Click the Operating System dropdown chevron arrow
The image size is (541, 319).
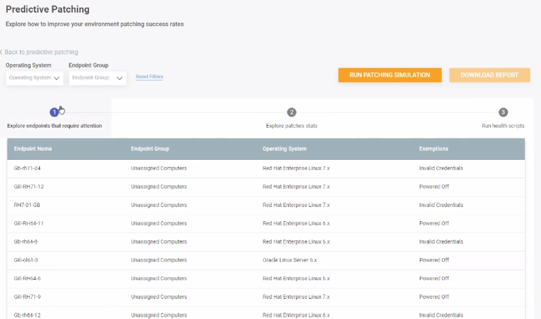pos(57,78)
